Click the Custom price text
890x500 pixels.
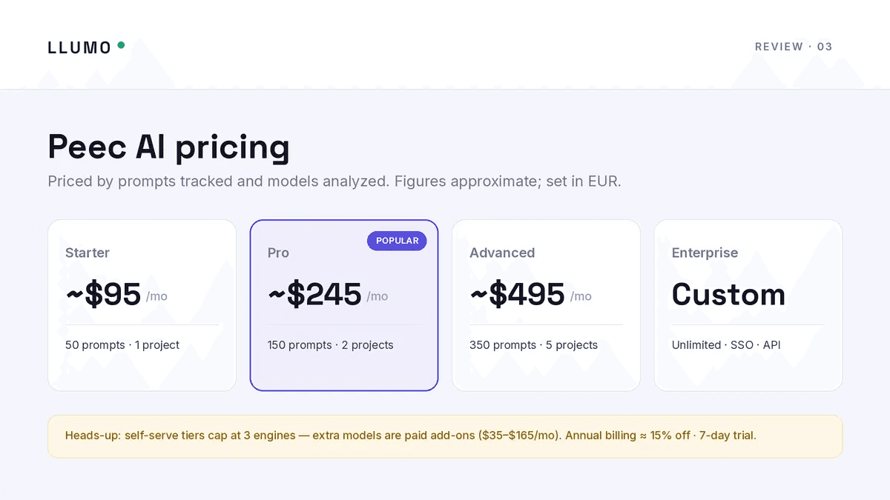[x=728, y=295]
